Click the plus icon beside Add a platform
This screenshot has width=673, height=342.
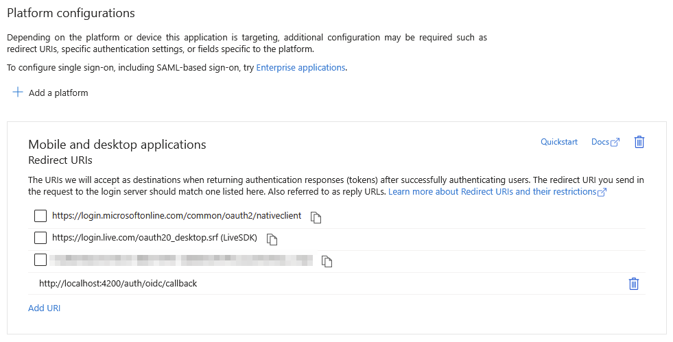(x=18, y=92)
